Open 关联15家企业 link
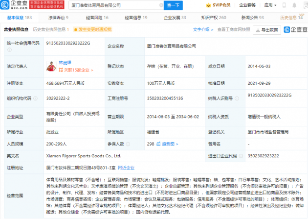 tap(76, 70)
